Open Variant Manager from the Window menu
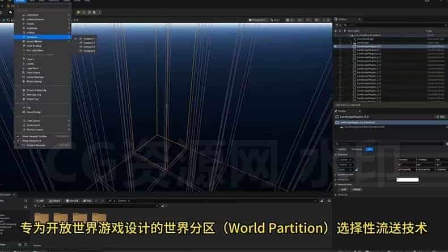Viewport: 448px width, 252px height. [x=43, y=77]
